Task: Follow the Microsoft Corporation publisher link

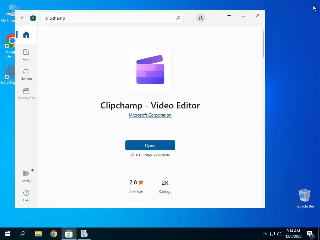Action: (x=150, y=115)
